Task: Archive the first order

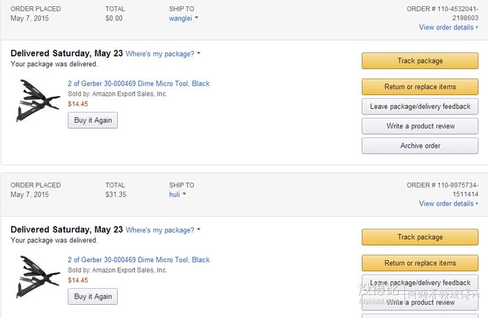Action: (420, 146)
